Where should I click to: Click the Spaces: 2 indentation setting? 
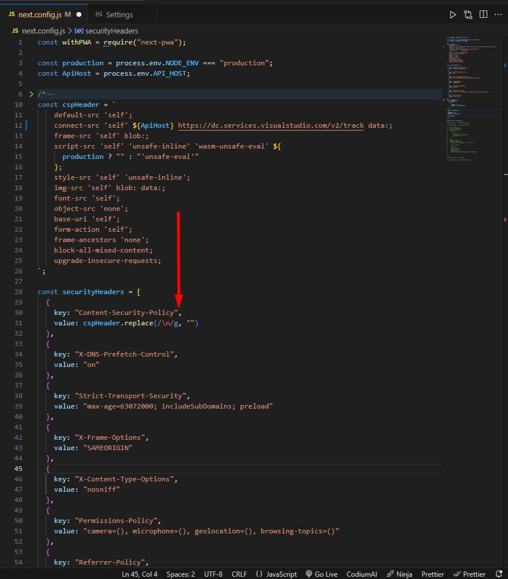coord(180,574)
